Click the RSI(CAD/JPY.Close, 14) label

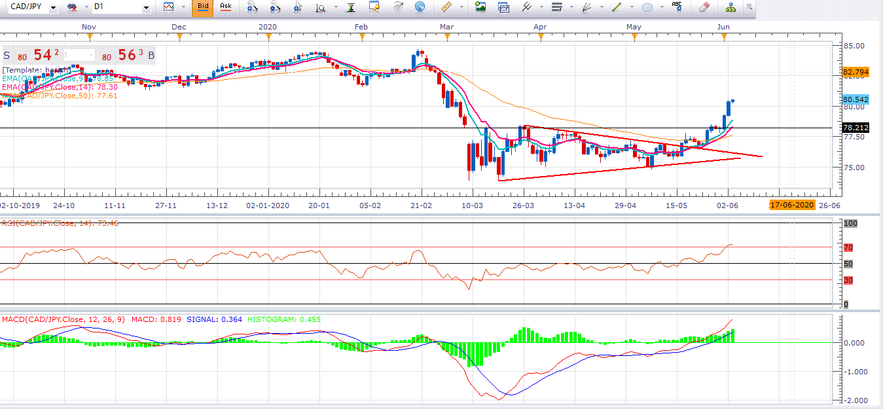tap(60, 224)
